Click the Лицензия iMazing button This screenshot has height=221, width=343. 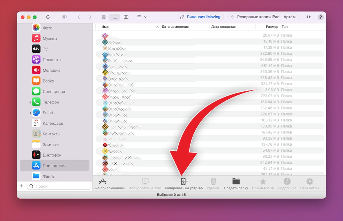pos(201,17)
